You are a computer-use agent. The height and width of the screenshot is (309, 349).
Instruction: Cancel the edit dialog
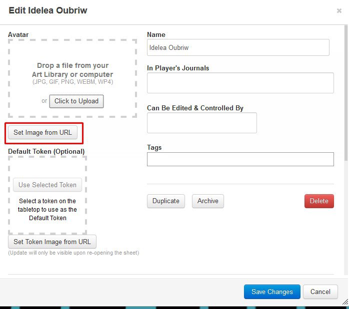320,292
